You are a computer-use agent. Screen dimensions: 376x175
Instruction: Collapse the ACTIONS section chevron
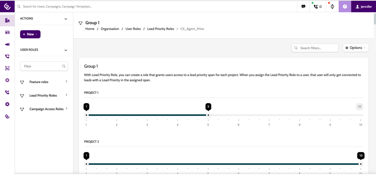pyautogui.click(x=66, y=19)
